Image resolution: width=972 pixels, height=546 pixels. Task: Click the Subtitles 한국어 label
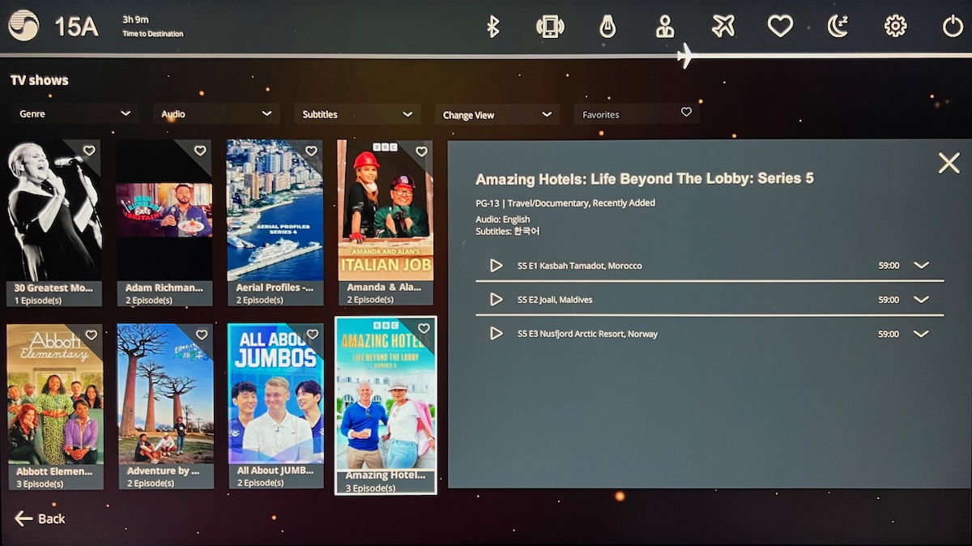508,231
